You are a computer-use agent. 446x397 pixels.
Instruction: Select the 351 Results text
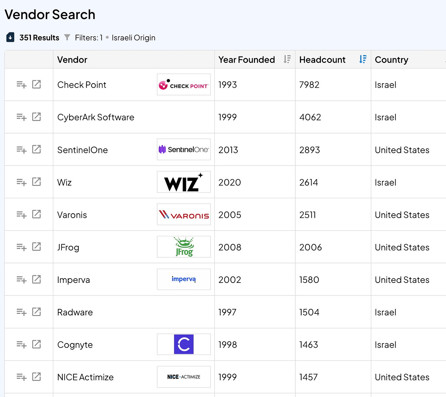(39, 38)
